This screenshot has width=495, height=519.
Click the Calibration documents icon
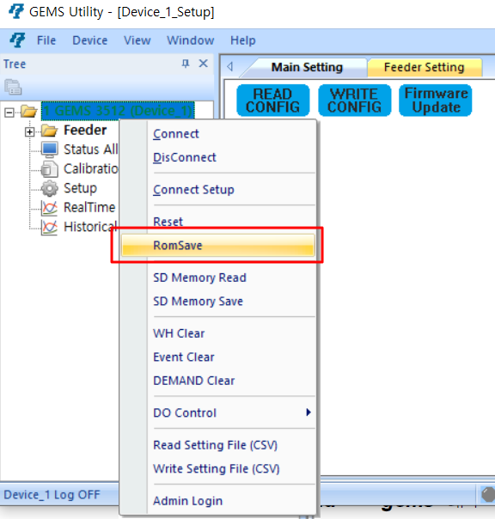tap(50, 168)
